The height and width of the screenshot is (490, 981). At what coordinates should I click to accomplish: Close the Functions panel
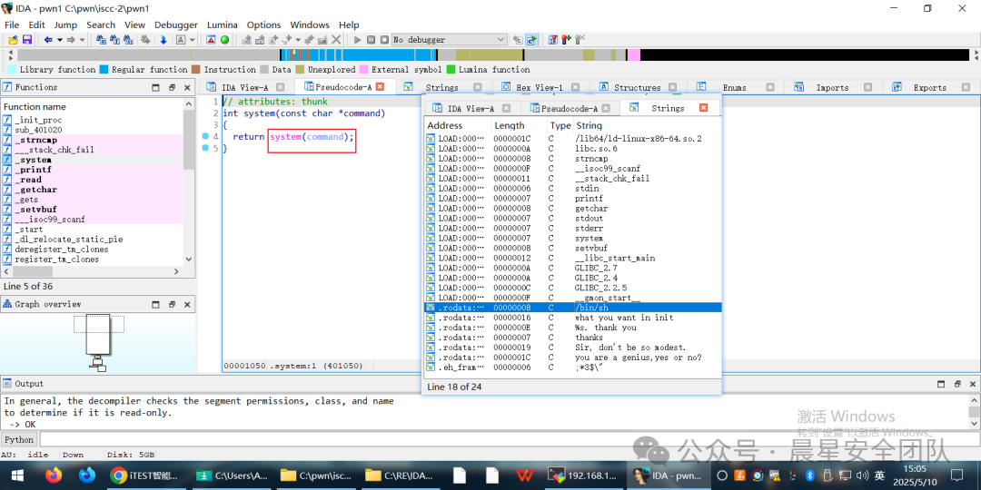pos(187,87)
